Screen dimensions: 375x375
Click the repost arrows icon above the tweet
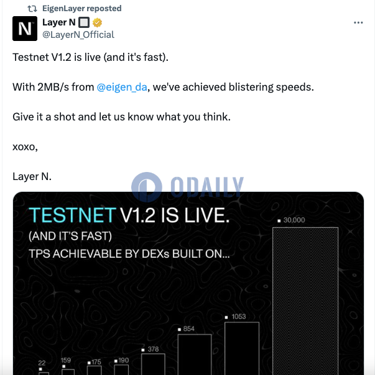[32, 9]
